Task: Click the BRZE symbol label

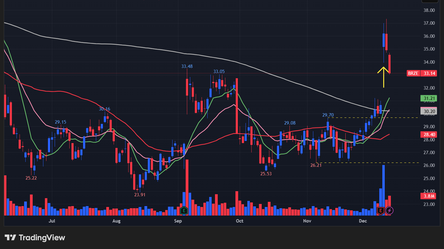Action: click(x=413, y=73)
